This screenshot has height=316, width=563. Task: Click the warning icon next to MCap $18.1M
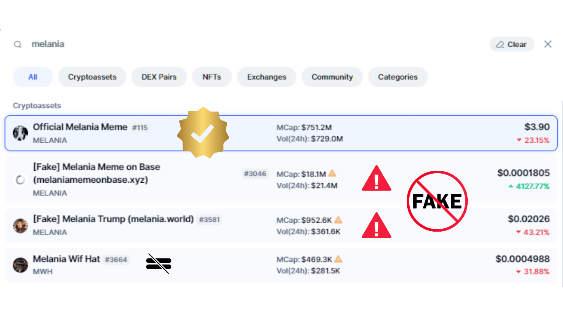[x=332, y=173]
